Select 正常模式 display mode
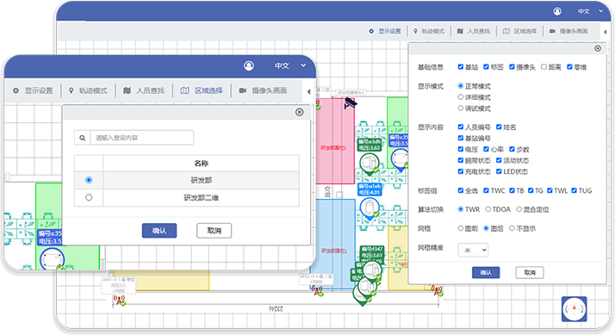Screen dimensions: 615x335 pos(461,86)
